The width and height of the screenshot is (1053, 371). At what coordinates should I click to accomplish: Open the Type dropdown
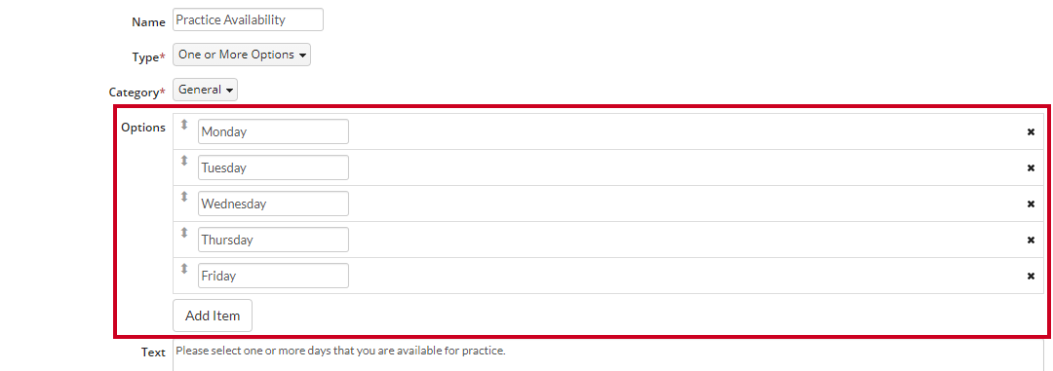pos(242,55)
